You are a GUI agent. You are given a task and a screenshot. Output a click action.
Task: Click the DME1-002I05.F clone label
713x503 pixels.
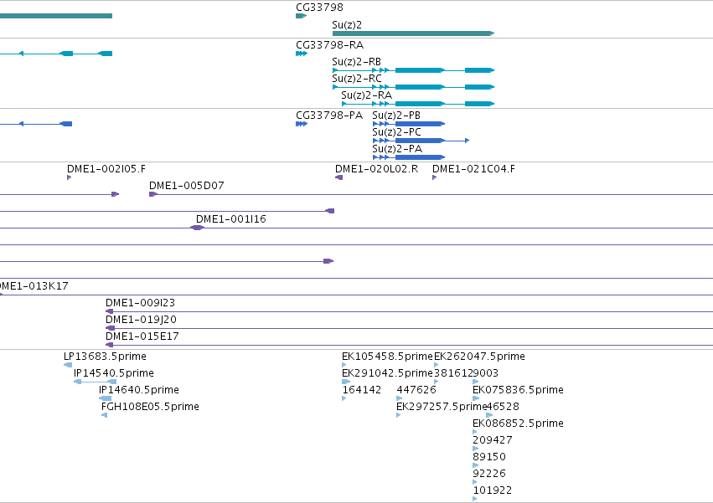click(106, 169)
